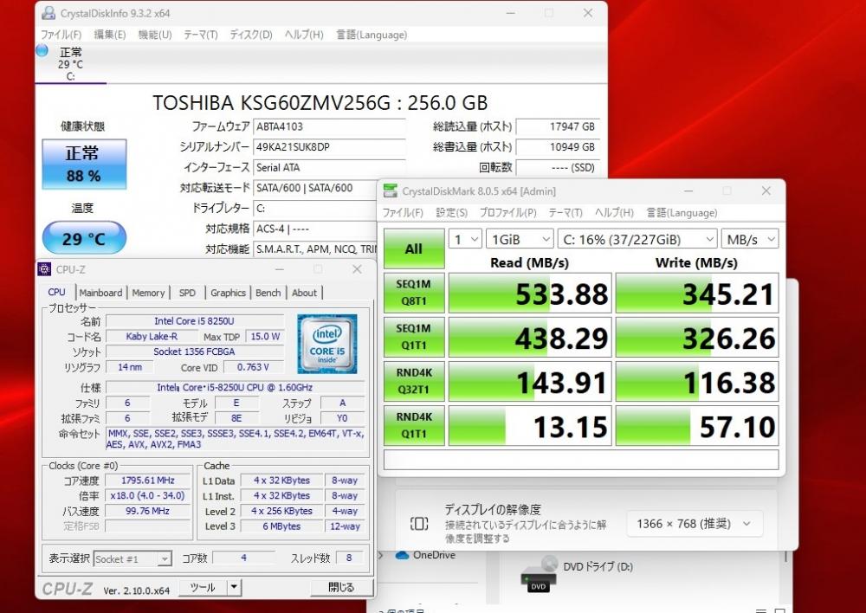Open ヘルプ(H) menu in CrystalDiskInfo
The height and width of the screenshot is (613, 866).
pos(304,35)
